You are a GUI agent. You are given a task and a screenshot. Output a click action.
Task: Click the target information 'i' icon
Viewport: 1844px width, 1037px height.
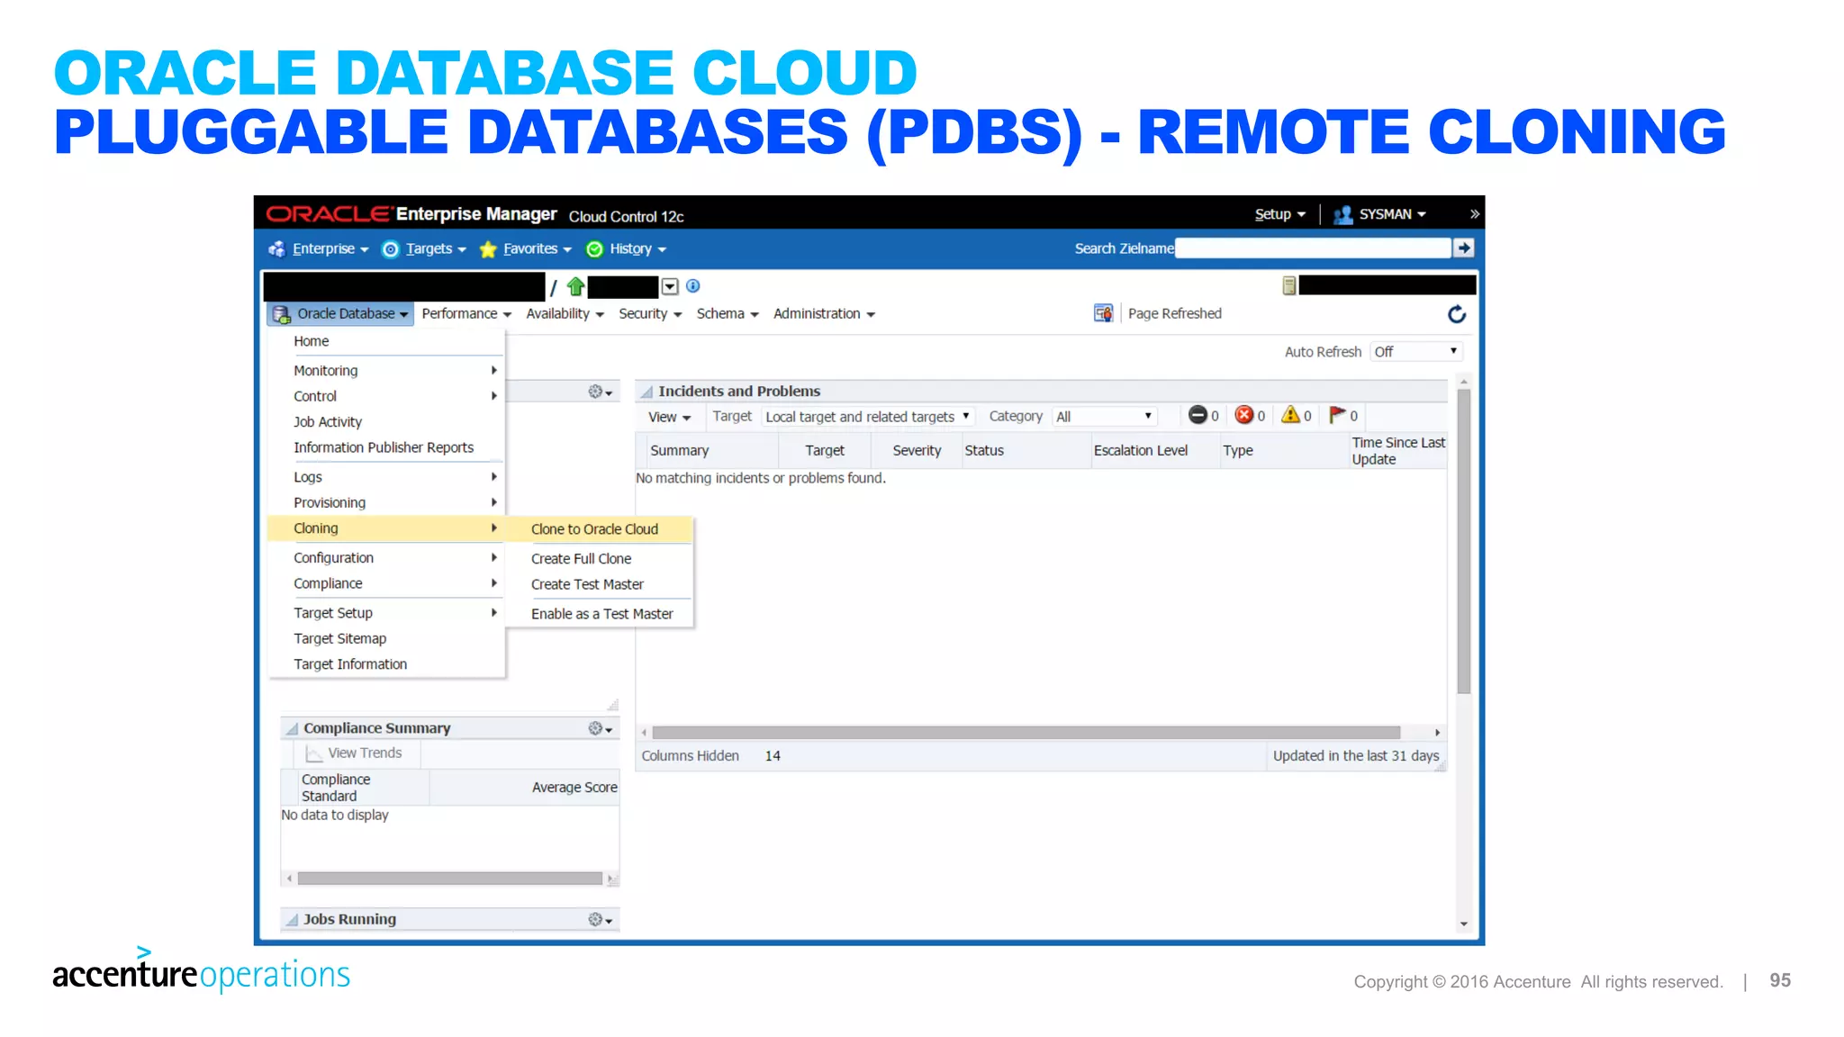pos(692,286)
